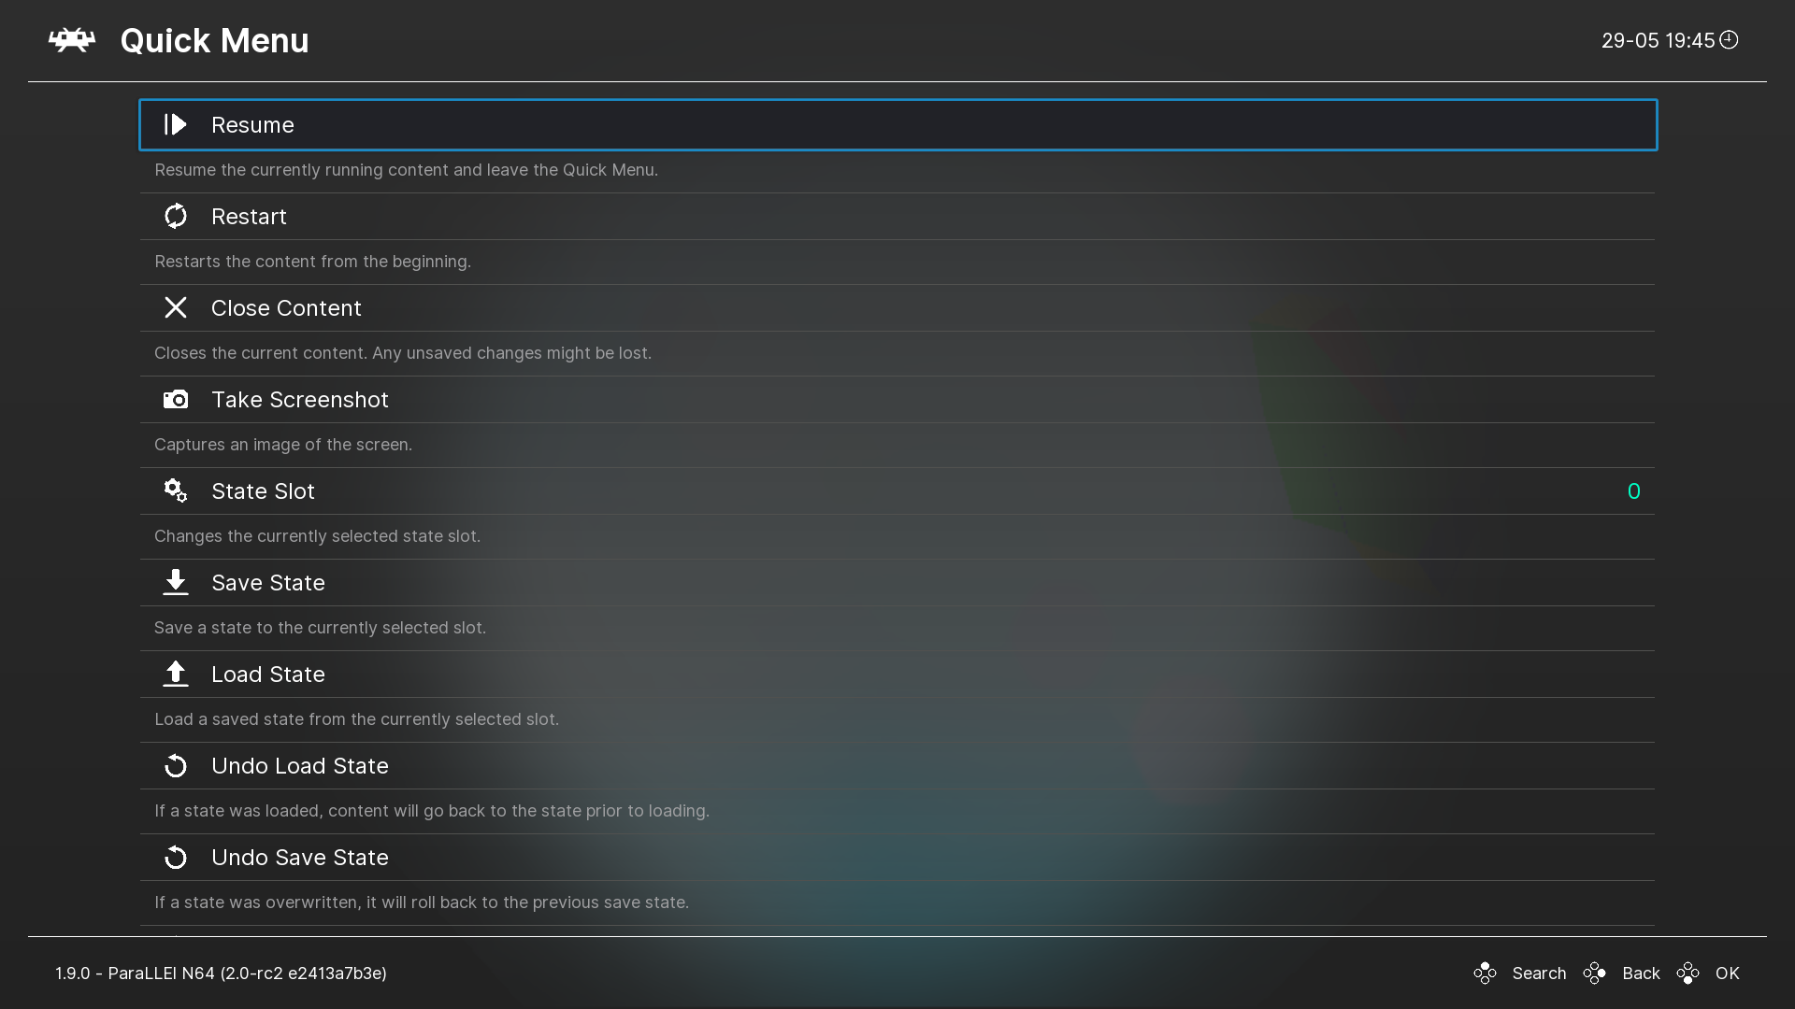Click the Close Content X icon

pyautogui.click(x=175, y=306)
